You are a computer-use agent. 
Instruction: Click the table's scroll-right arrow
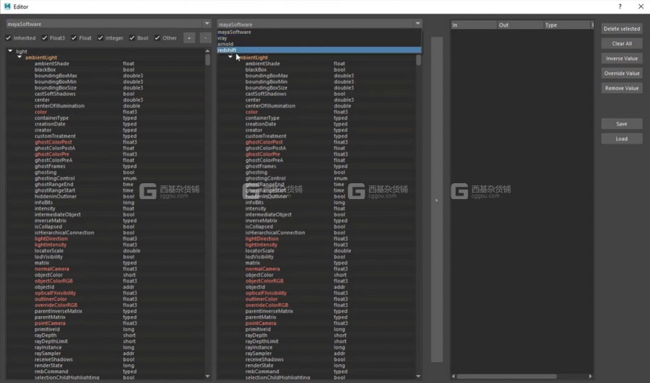pyautogui.click(x=590, y=377)
